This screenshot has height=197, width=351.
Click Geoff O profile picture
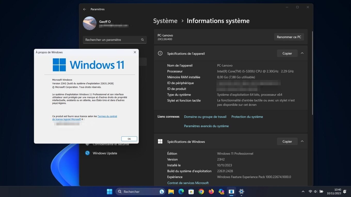(90, 23)
